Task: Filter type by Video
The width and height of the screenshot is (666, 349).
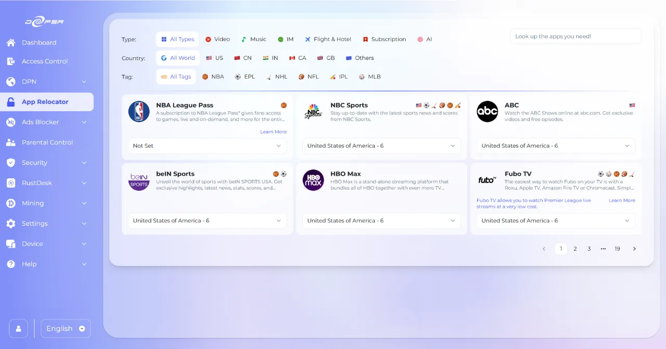Action: [x=217, y=39]
